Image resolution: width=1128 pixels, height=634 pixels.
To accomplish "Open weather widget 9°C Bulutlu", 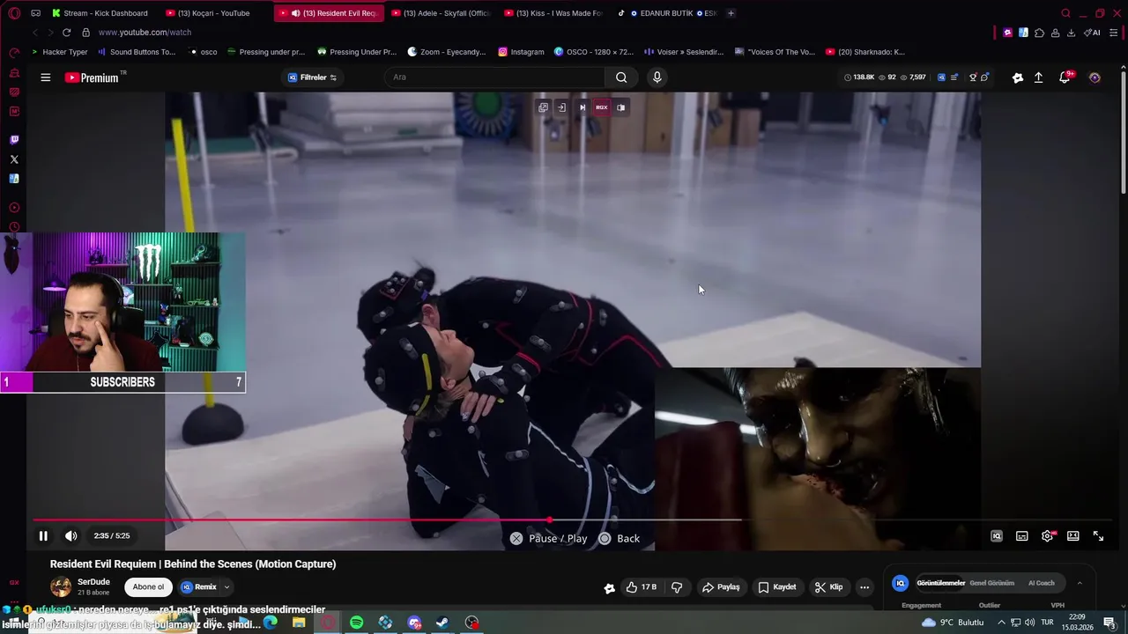I will click(952, 623).
